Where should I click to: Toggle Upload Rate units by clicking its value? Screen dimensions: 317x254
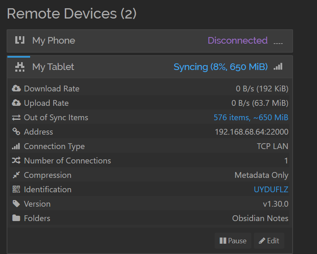point(260,103)
